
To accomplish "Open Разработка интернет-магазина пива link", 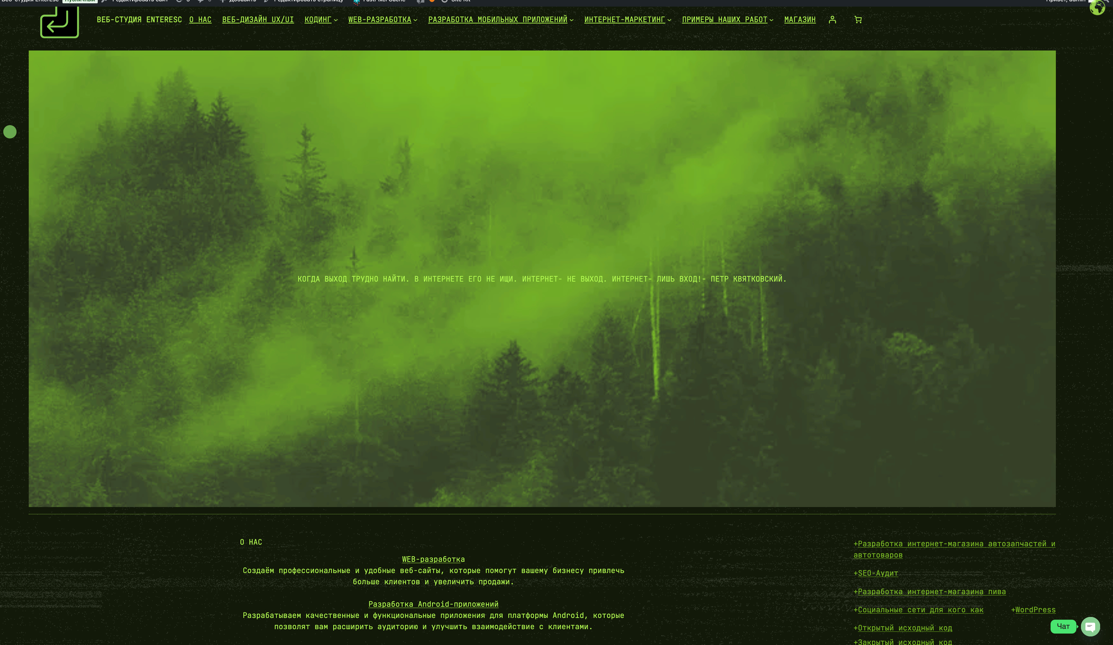I will pos(931,592).
